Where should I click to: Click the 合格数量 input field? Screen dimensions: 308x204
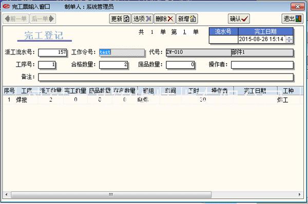pyautogui.click(x=114, y=65)
